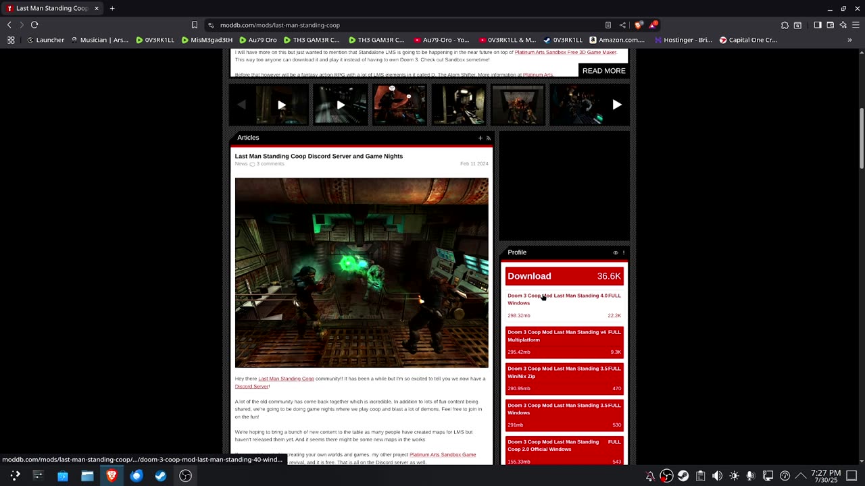This screenshot has width=865, height=486.
Task: Open Steam from the taskbar
Action: [161, 476]
